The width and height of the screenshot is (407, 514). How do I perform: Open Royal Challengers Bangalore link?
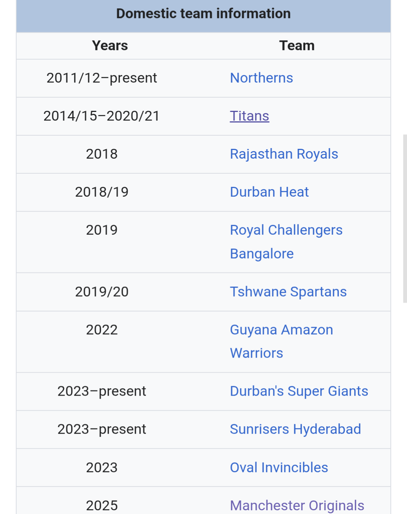(286, 242)
